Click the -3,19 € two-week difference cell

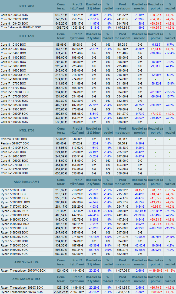tap(93, 152)
